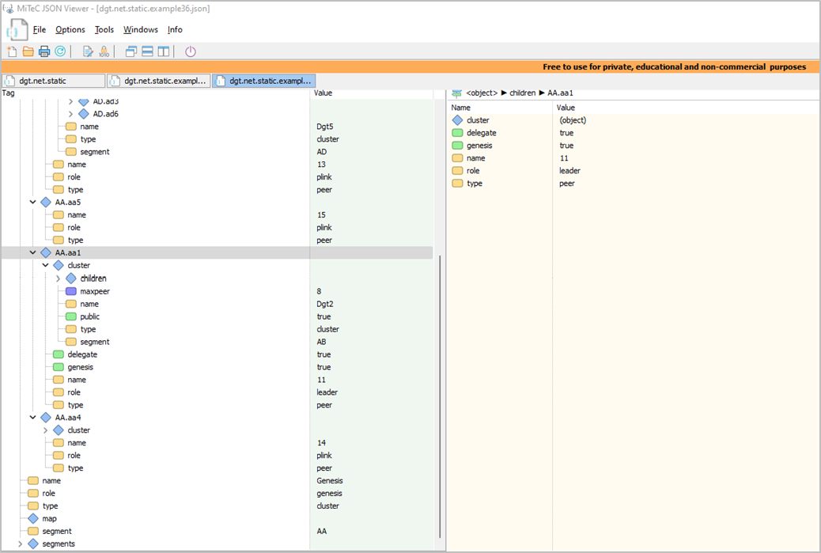Click the blue diamond icon of AA.aa5
The image size is (821, 553).
click(x=46, y=203)
